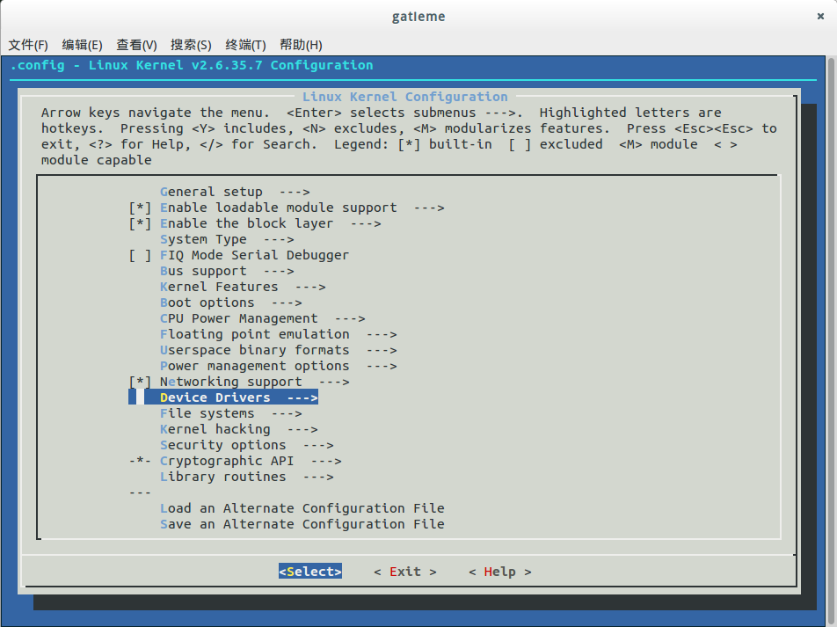The width and height of the screenshot is (837, 627).
Task: Click the Cryptographic API -*- marker
Action: click(140, 461)
